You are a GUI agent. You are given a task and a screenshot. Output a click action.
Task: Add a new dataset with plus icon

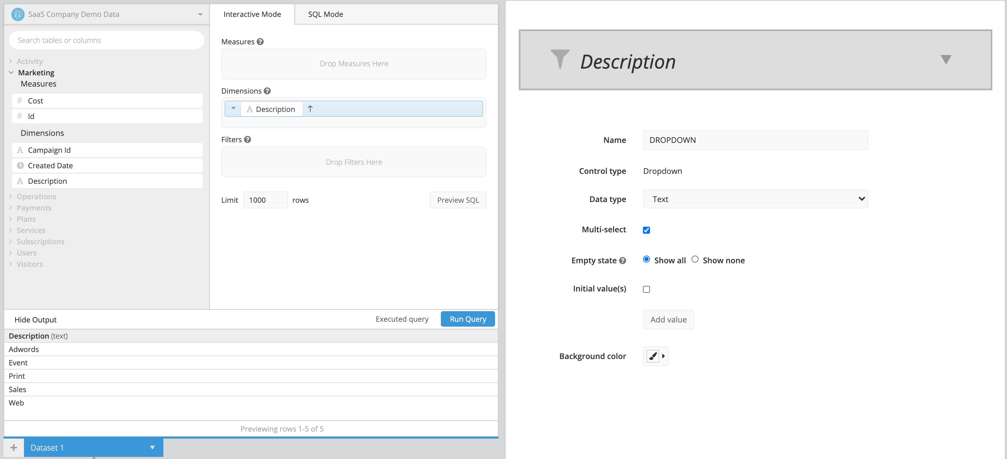pos(14,448)
